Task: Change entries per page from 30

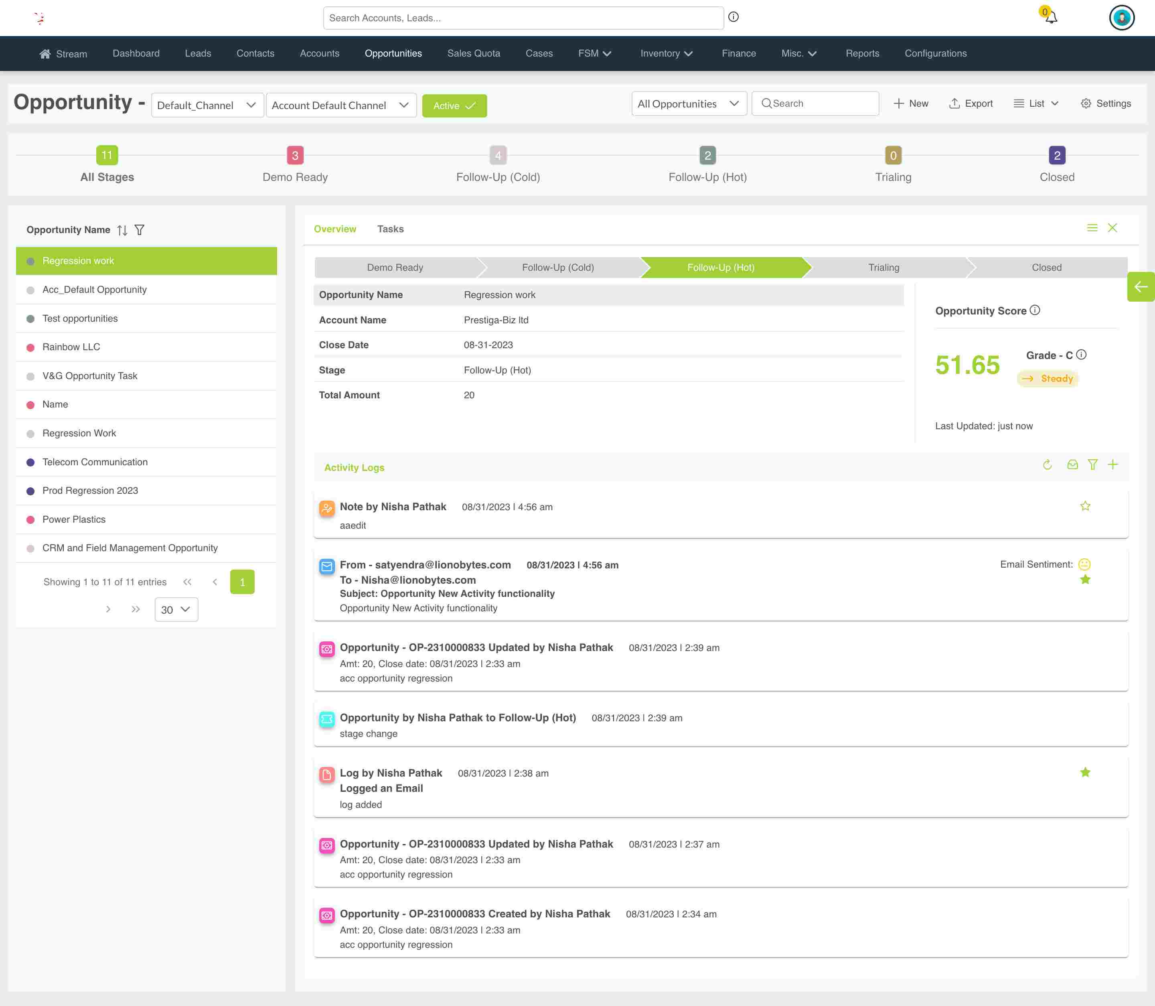Action: pos(176,609)
